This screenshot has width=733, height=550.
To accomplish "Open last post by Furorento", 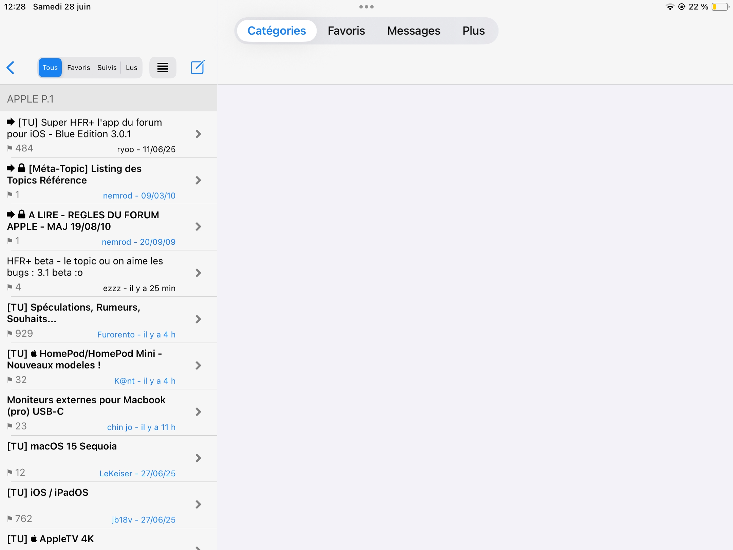I will tap(136, 334).
